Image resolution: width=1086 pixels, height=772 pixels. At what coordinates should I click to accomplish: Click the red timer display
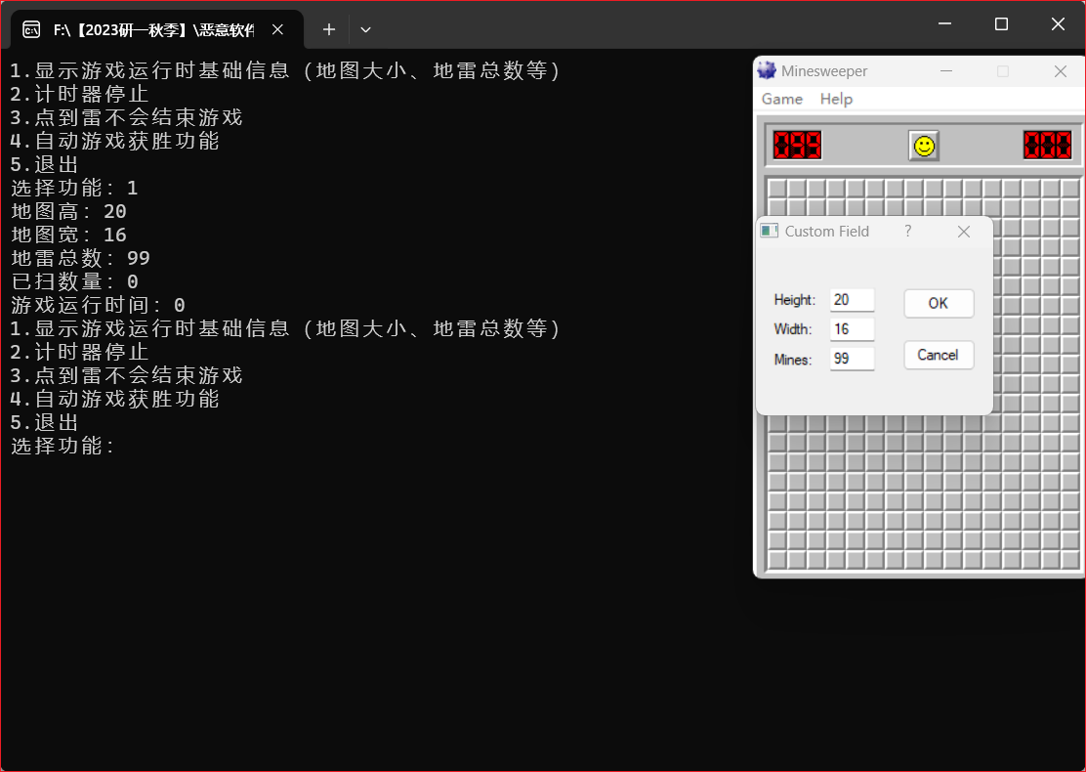point(1047,146)
